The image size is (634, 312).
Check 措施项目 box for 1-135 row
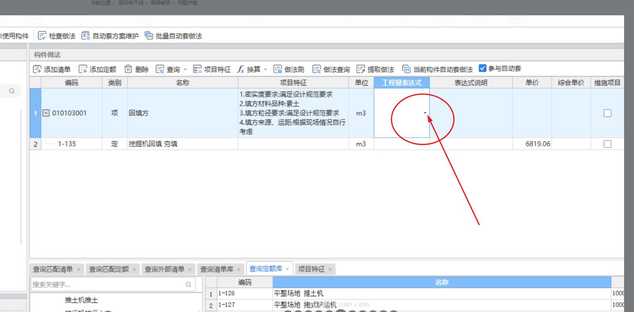pos(607,144)
